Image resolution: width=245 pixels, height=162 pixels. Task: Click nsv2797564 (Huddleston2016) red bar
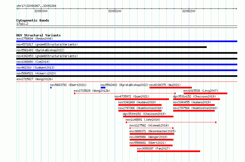(x=194, y=111)
